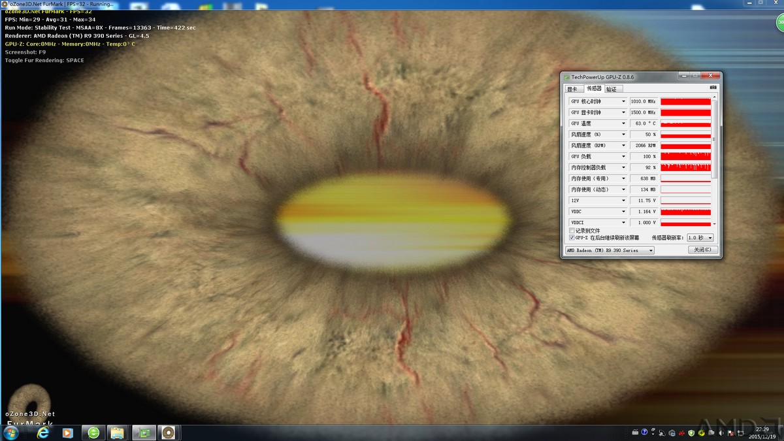This screenshot has width=784, height=441.
Task: Select the 传感器 tab
Action: point(593,88)
